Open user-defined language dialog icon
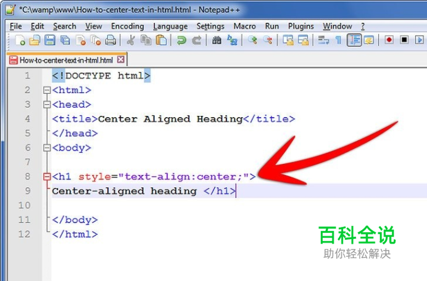Viewport: 427px width, 281px height. [369, 41]
